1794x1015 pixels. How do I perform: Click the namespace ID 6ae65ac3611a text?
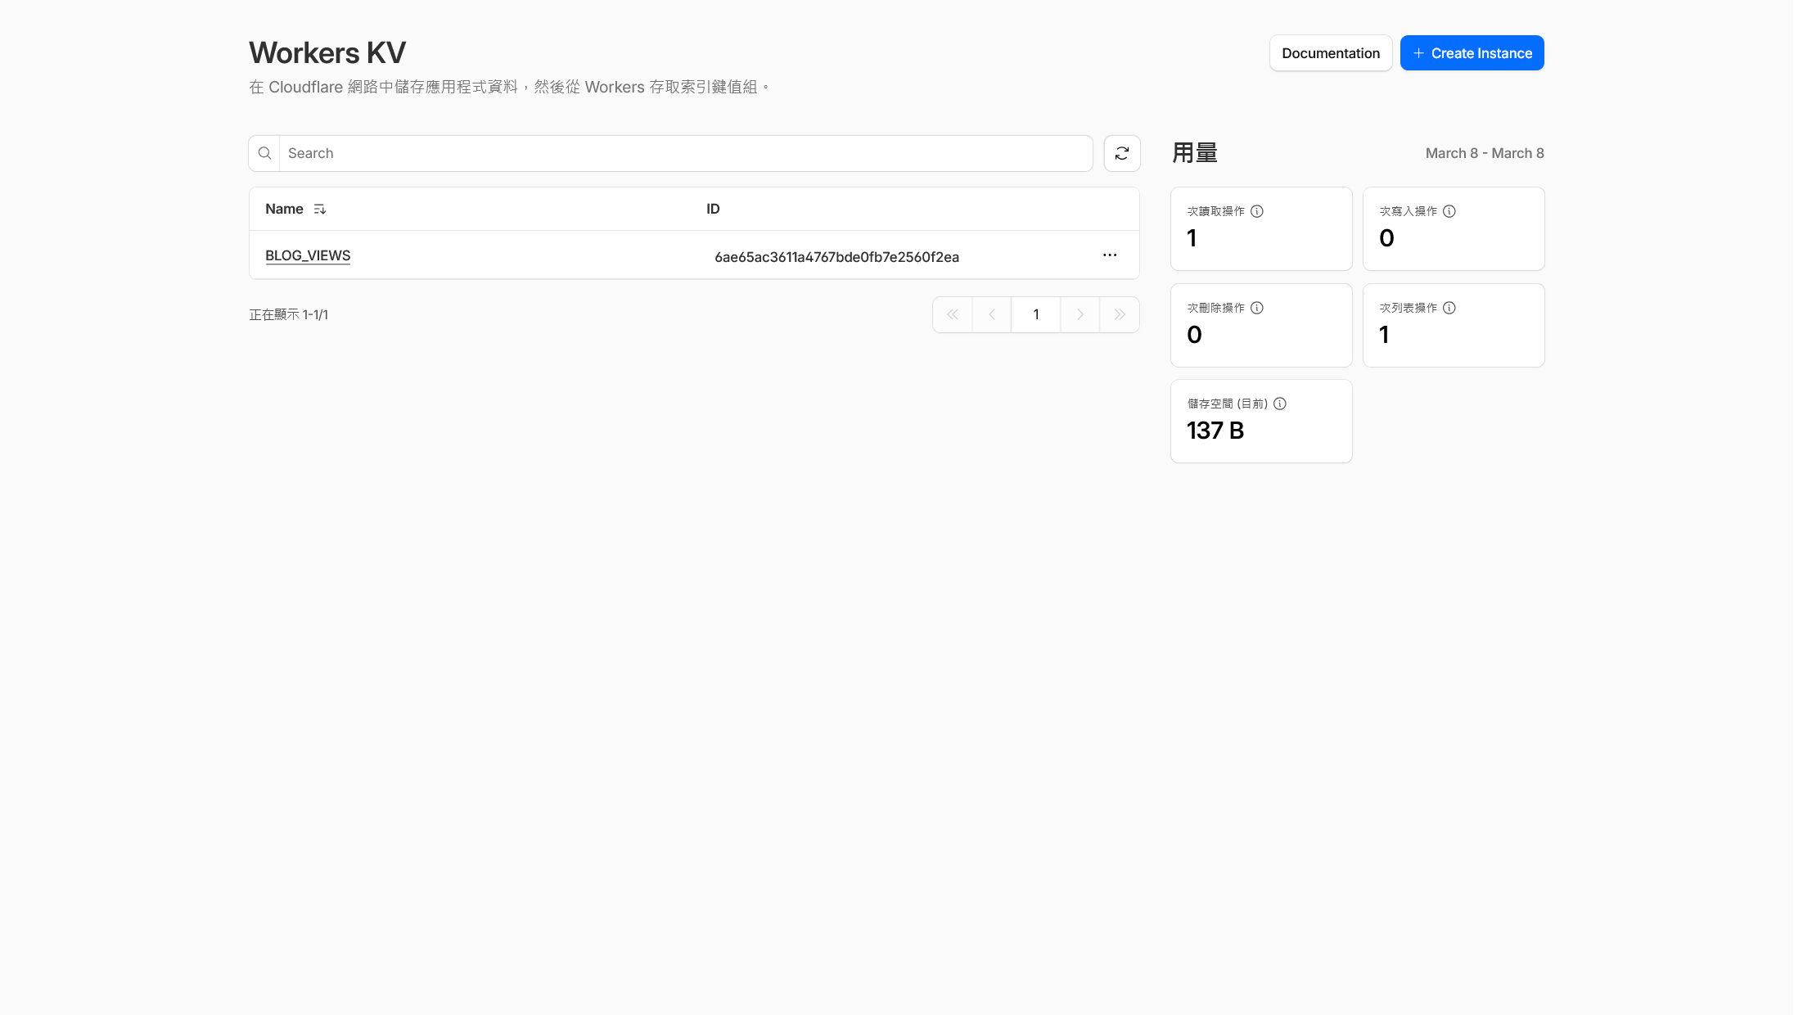(x=836, y=257)
